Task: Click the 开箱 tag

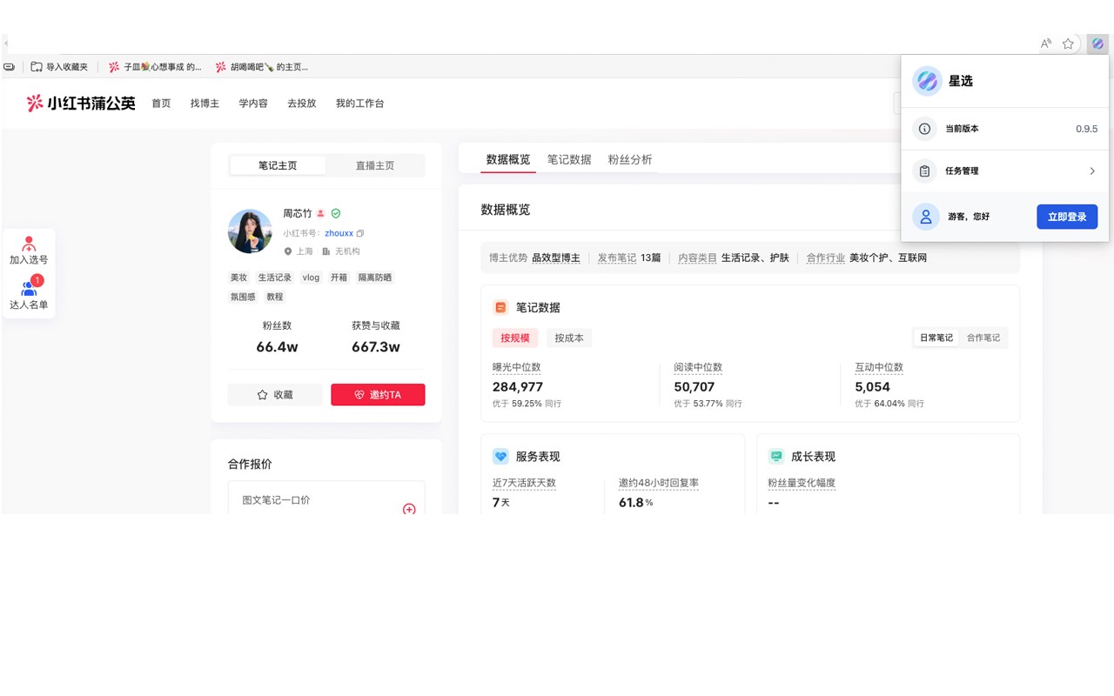Action: [x=339, y=278]
